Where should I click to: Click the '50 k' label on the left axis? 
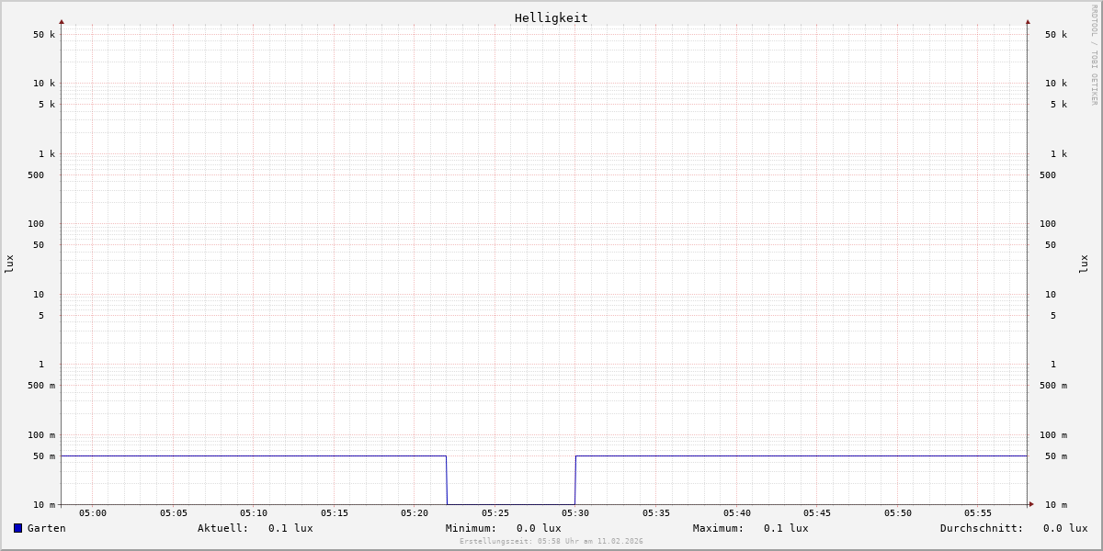point(44,35)
